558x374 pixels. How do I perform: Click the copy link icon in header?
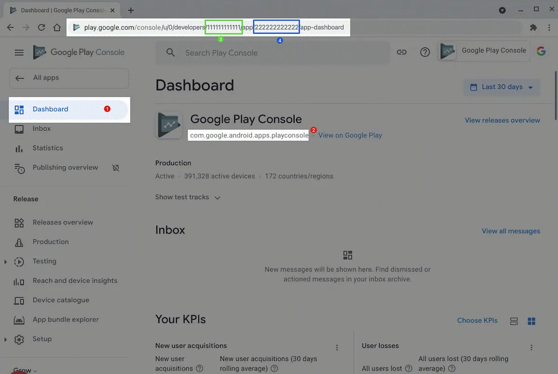click(x=402, y=52)
